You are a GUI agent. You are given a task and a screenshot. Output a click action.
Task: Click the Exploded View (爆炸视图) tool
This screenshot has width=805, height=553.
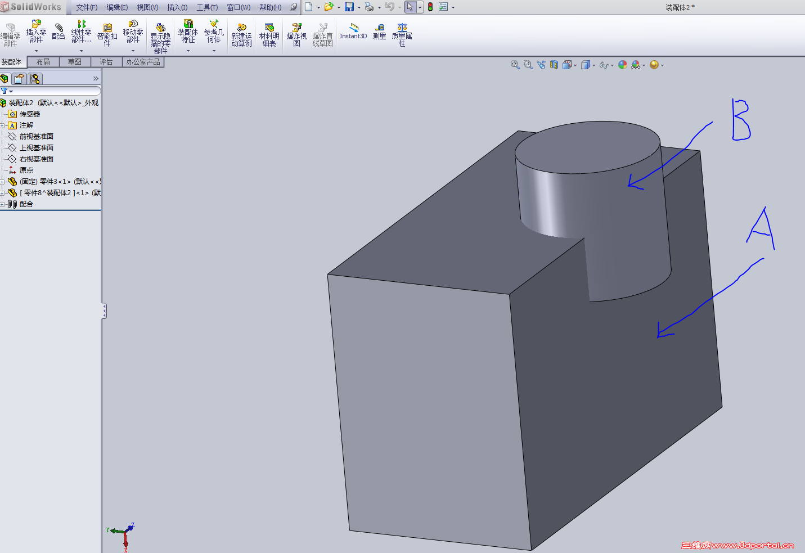[296, 35]
